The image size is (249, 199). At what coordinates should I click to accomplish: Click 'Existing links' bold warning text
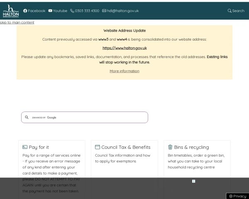coord(217,57)
